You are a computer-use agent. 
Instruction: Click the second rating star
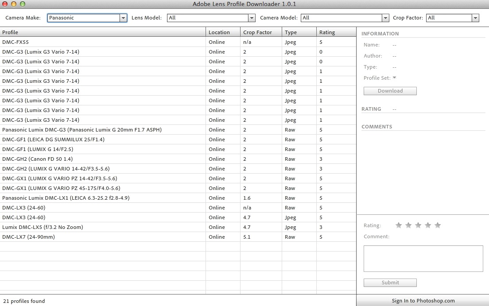pos(408,225)
